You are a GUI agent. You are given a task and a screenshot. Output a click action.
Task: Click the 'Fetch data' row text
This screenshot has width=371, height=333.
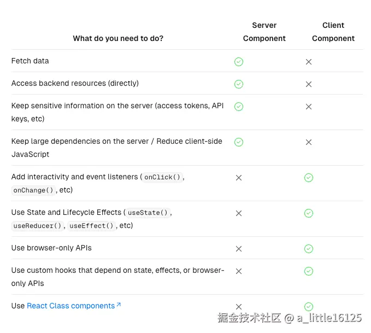point(30,61)
